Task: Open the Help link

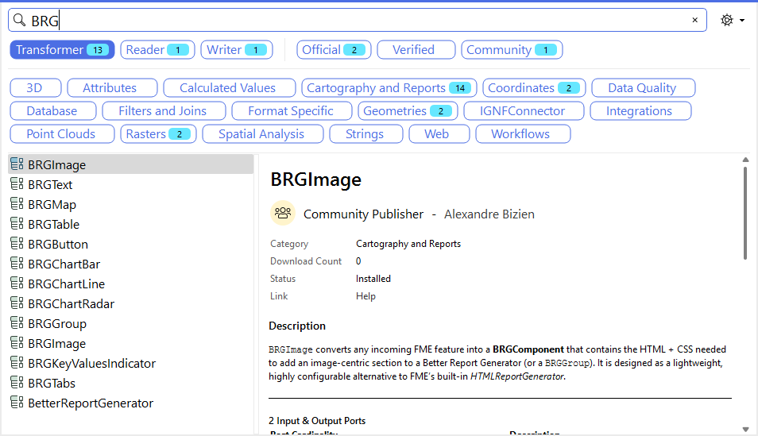Action: [365, 295]
